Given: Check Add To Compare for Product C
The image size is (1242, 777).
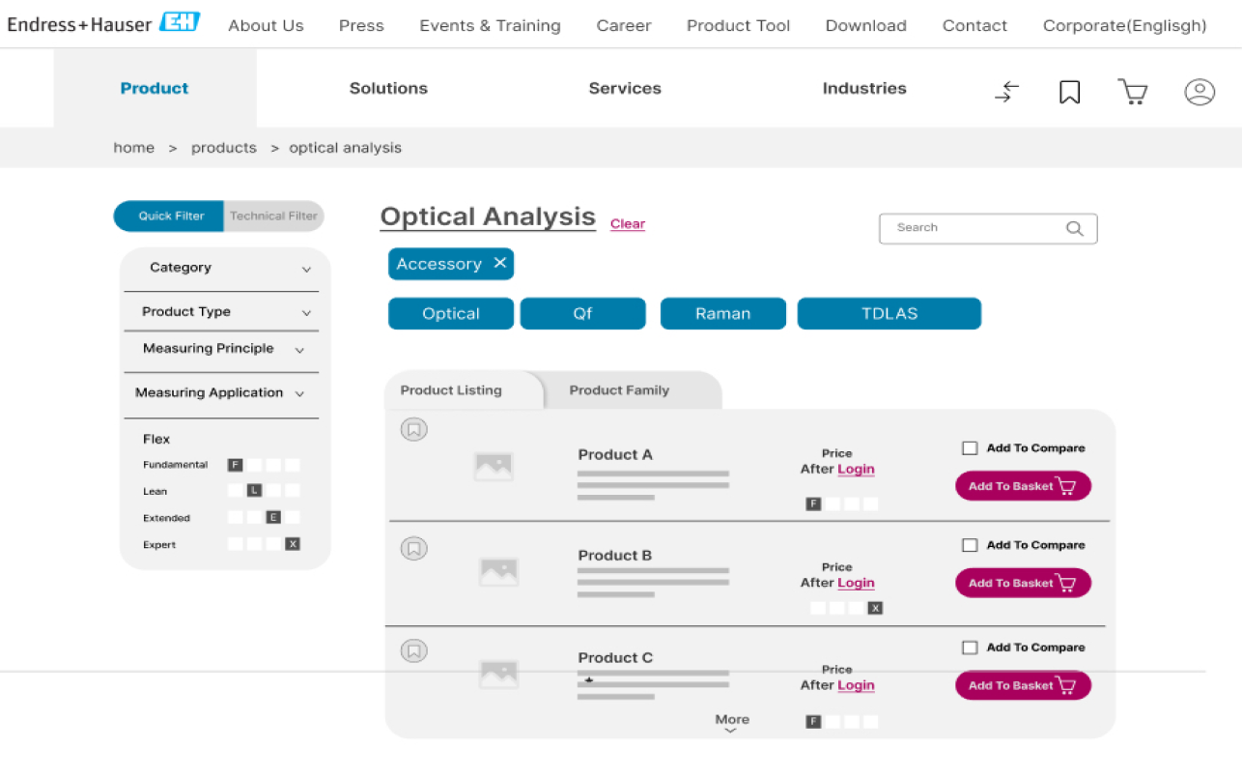Looking at the screenshot, I should 970,647.
